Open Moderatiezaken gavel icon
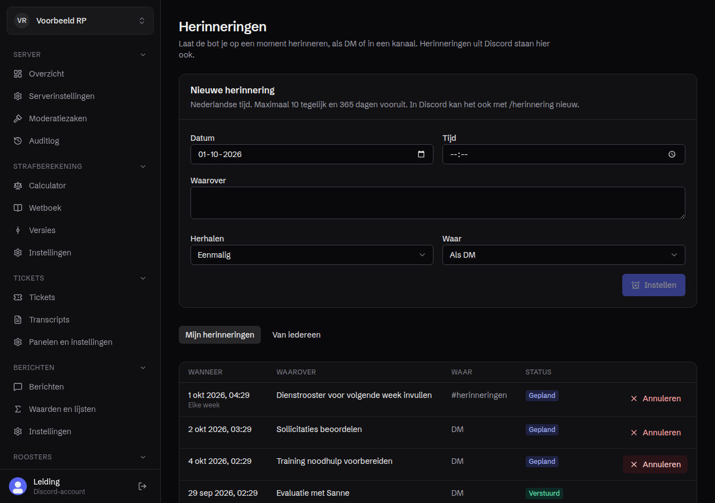 (x=18, y=118)
